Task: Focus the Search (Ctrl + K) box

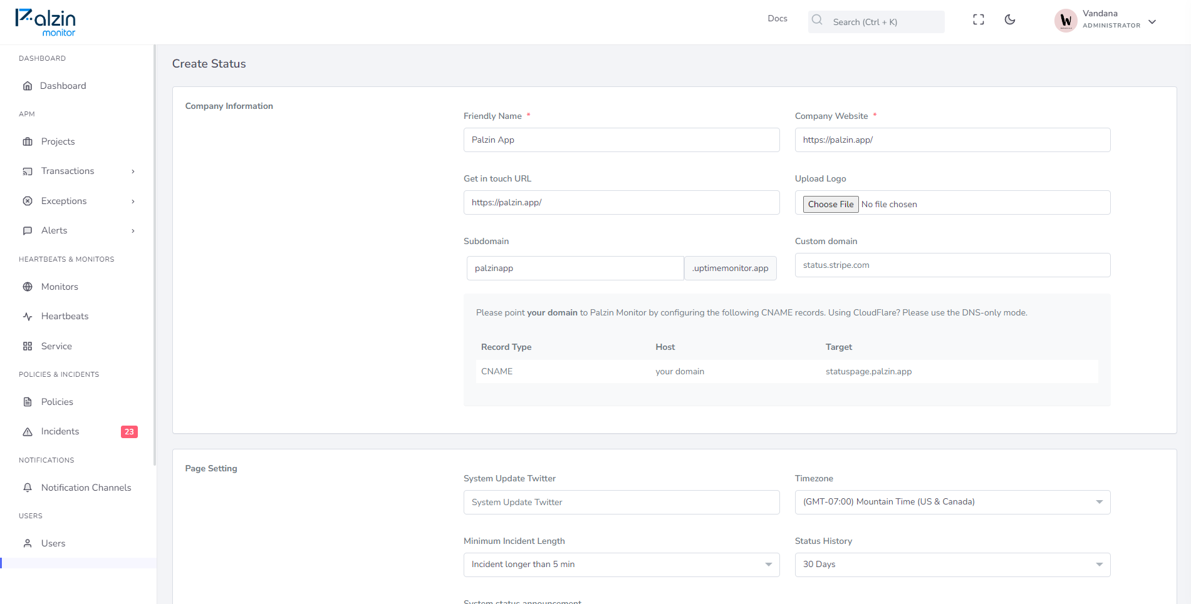Action: click(x=876, y=22)
